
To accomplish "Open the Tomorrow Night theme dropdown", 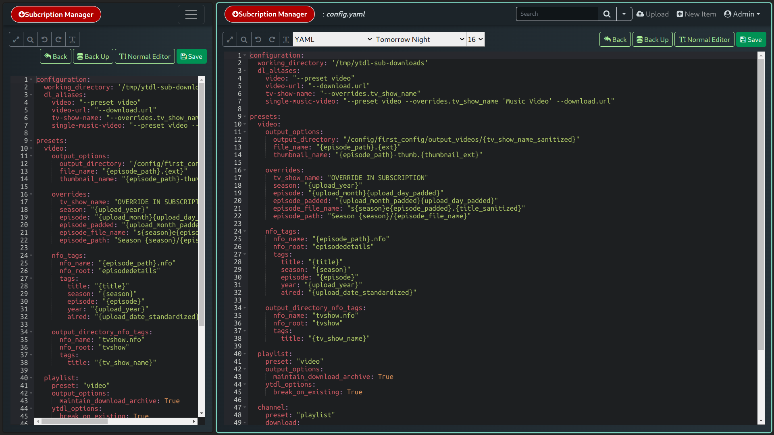I will pyautogui.click(x=420, y=39).
